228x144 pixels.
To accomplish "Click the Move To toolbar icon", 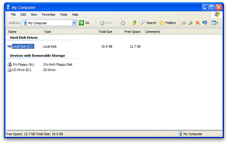I will tap(184, 23).
